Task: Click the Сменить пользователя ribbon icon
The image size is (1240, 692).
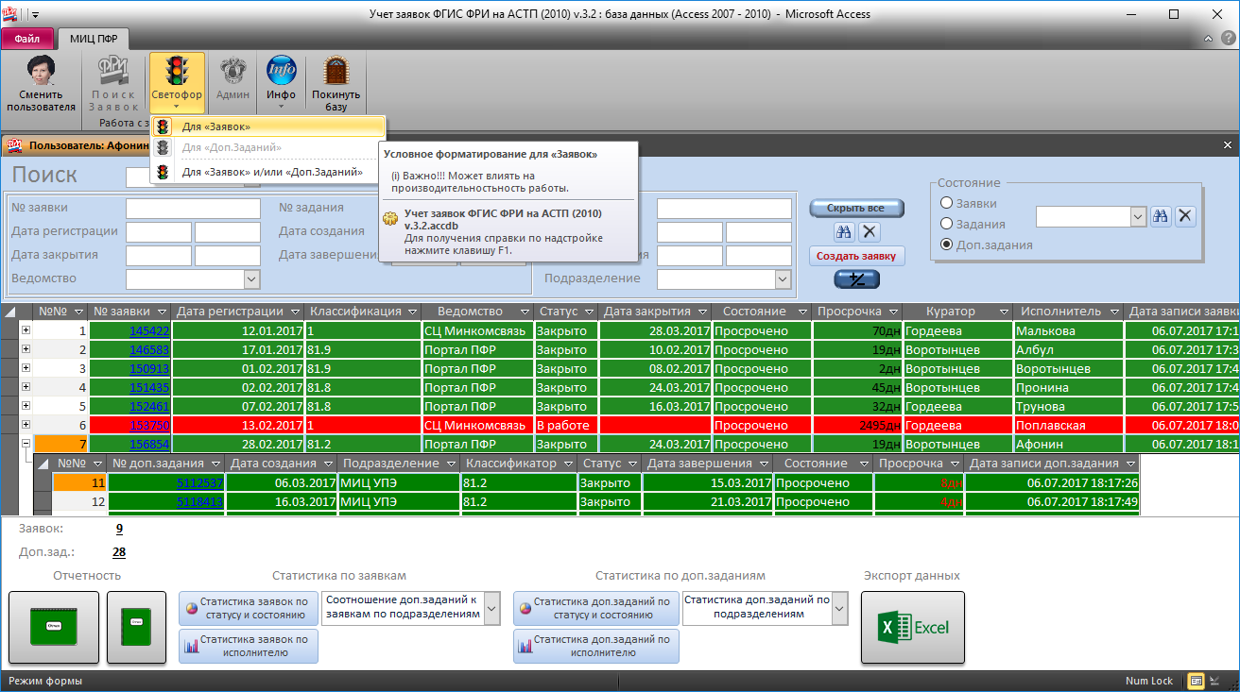Action: (x=41, y=83)
